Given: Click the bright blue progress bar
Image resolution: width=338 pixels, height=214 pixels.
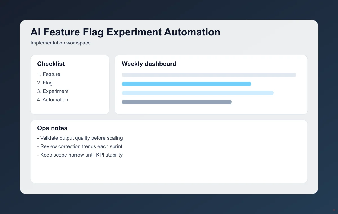Looking at the screenshot, I should coord(186,84).
